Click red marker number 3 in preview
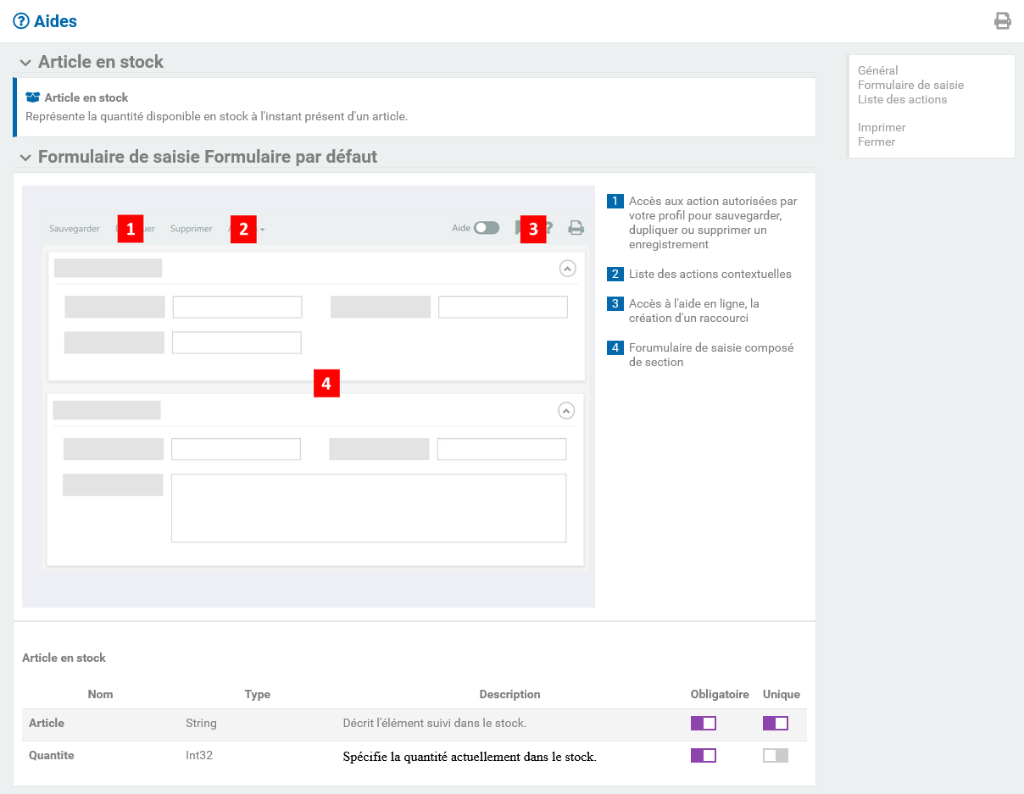The image size is (1024, 794). coord(533,229)
